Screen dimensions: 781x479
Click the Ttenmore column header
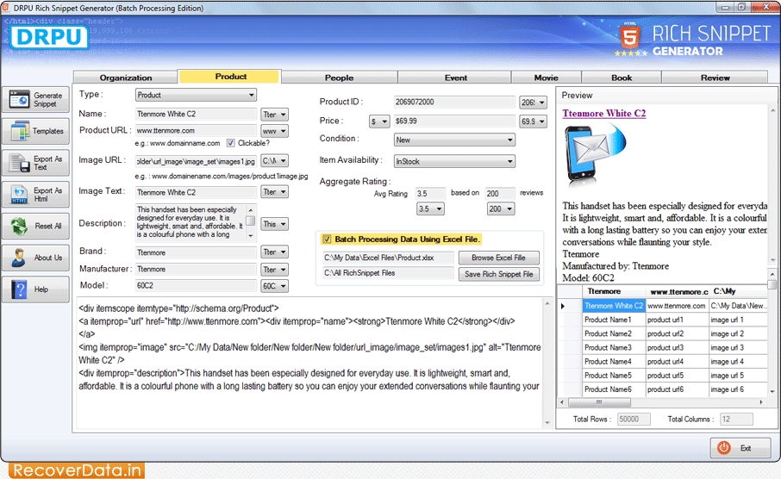coord(614,291)
